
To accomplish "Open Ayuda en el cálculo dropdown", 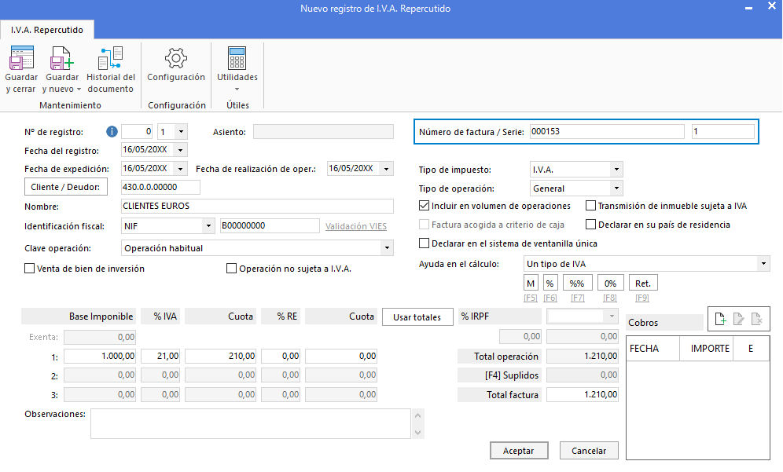I will click(763, 263).
